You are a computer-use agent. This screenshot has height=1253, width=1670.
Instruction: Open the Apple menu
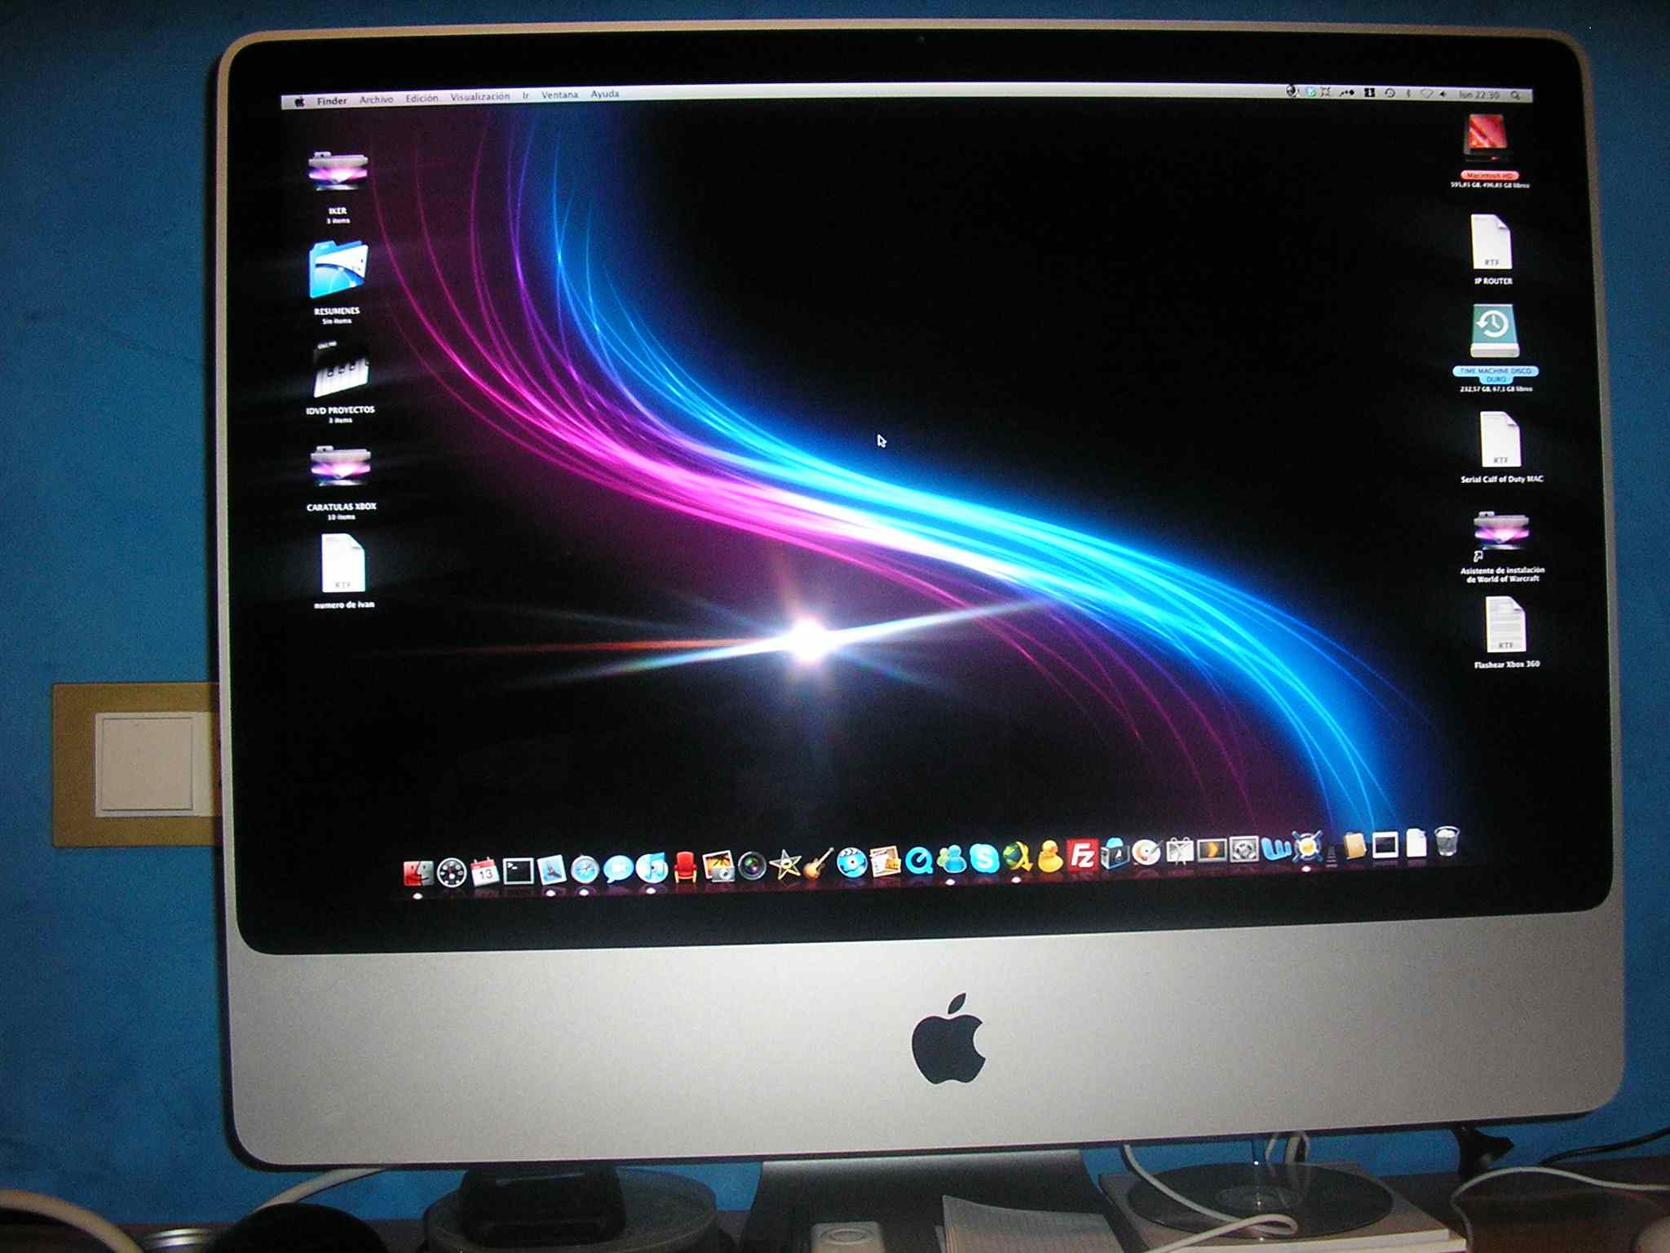pyautogui.click(x=299, y=101)
